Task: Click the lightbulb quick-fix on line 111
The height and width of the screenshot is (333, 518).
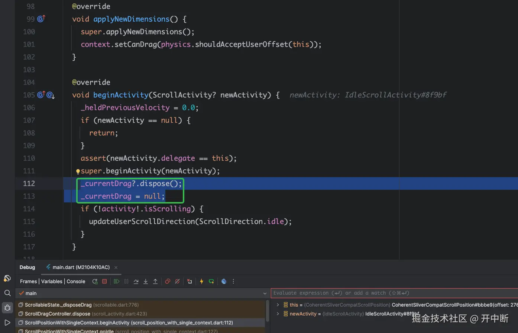Action: (x=78, y=172)
